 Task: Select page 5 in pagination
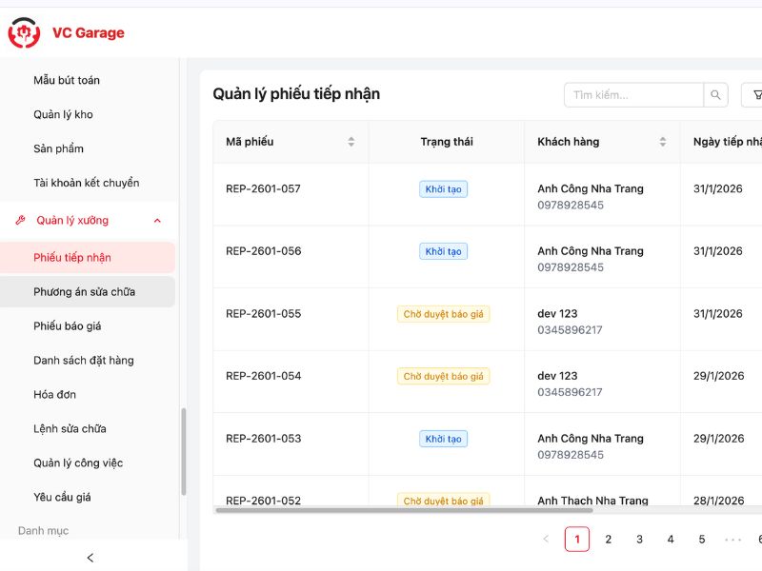tap(702, 539)
